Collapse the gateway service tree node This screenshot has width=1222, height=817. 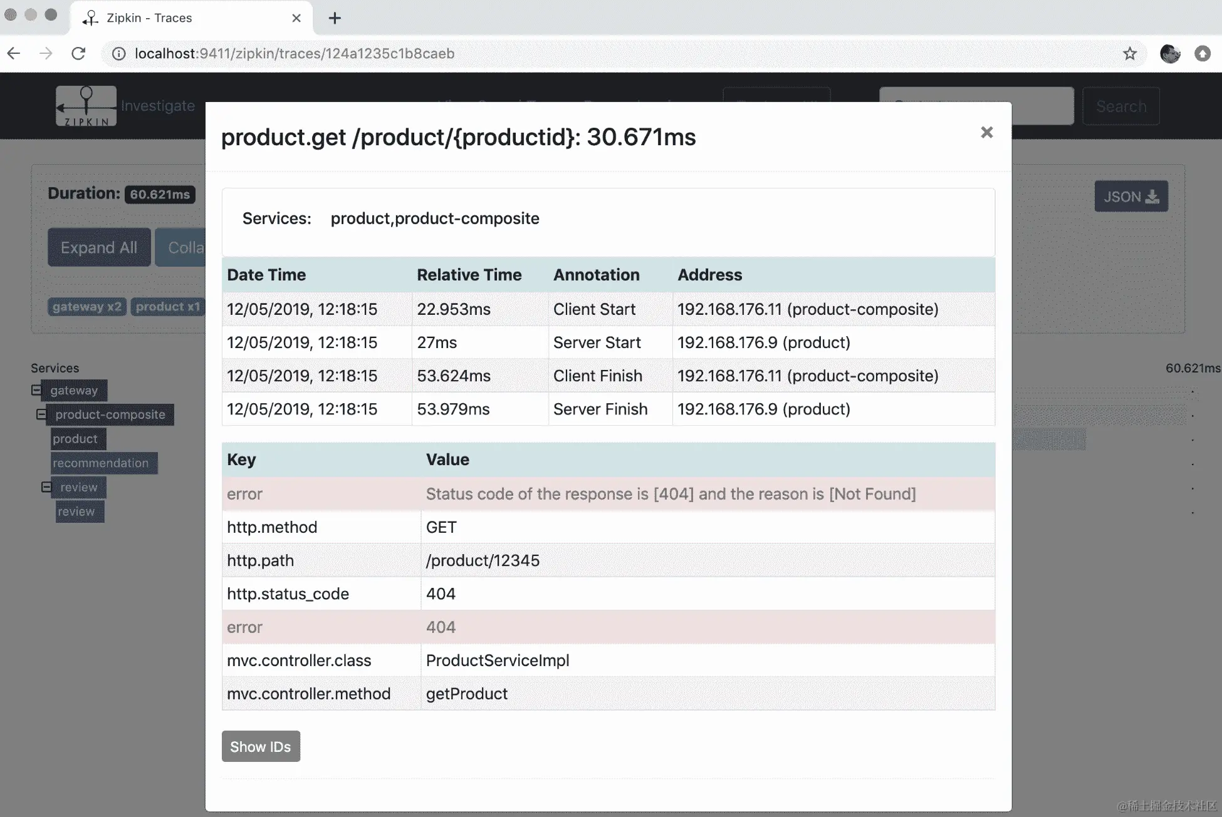point(36,390)
